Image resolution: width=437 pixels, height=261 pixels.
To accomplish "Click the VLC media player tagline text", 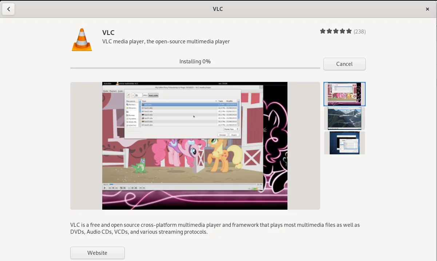I will (166, 41).
